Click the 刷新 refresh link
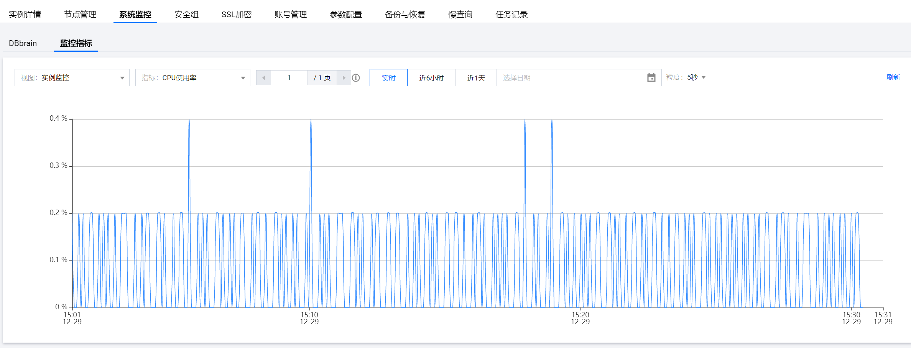Viewport: 911px width, 348px height. tap(893, 77)
